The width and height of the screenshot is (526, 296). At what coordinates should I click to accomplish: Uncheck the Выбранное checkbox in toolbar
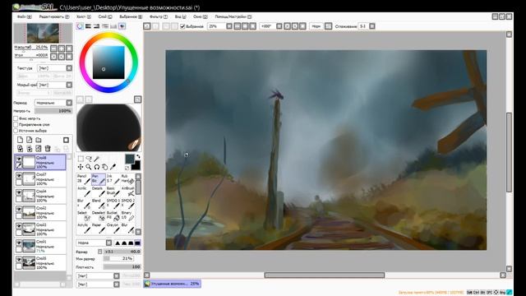(x=182, y=26)
